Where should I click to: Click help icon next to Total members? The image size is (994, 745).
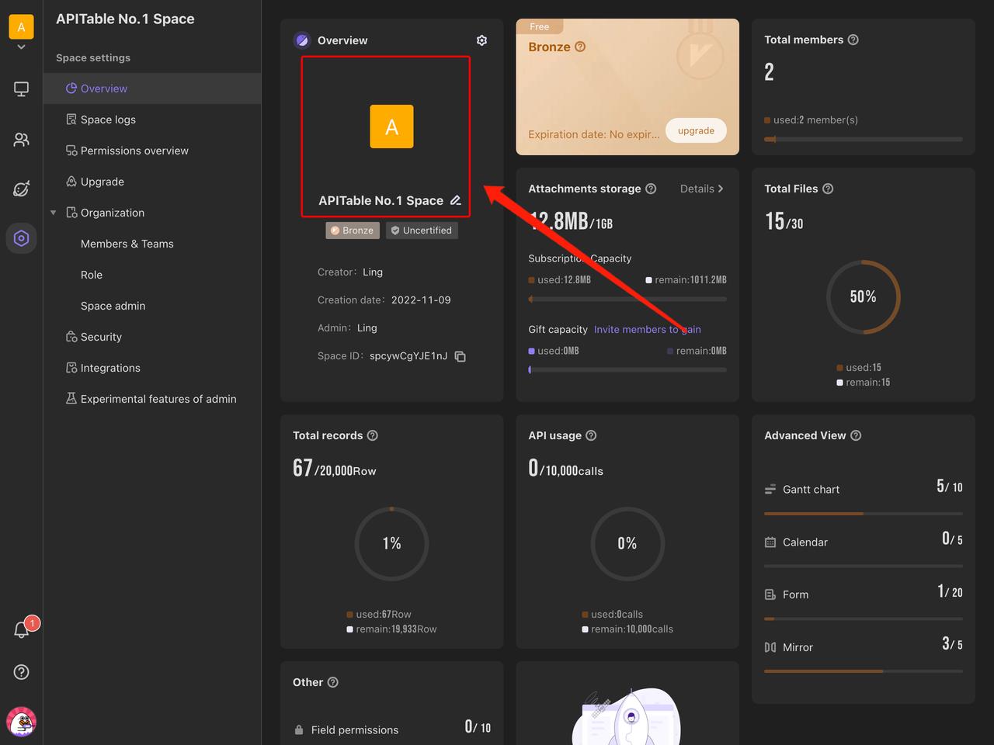click(x=853, y=40)
